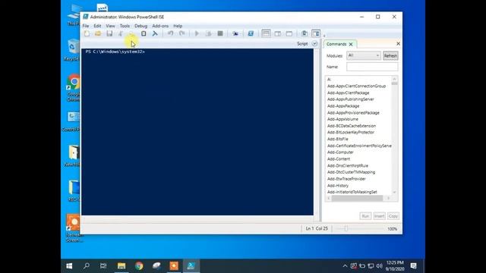
Task: Click the Copy button in Commands panel
Action: coord(393,216)
